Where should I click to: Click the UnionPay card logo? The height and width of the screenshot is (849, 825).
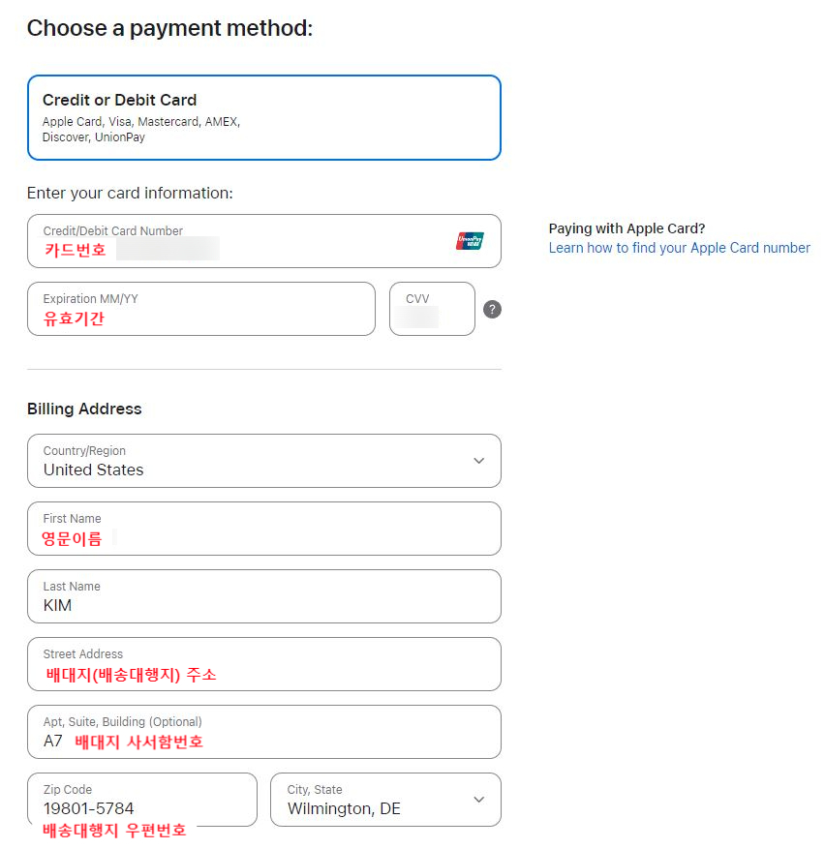tap(470, 241)
